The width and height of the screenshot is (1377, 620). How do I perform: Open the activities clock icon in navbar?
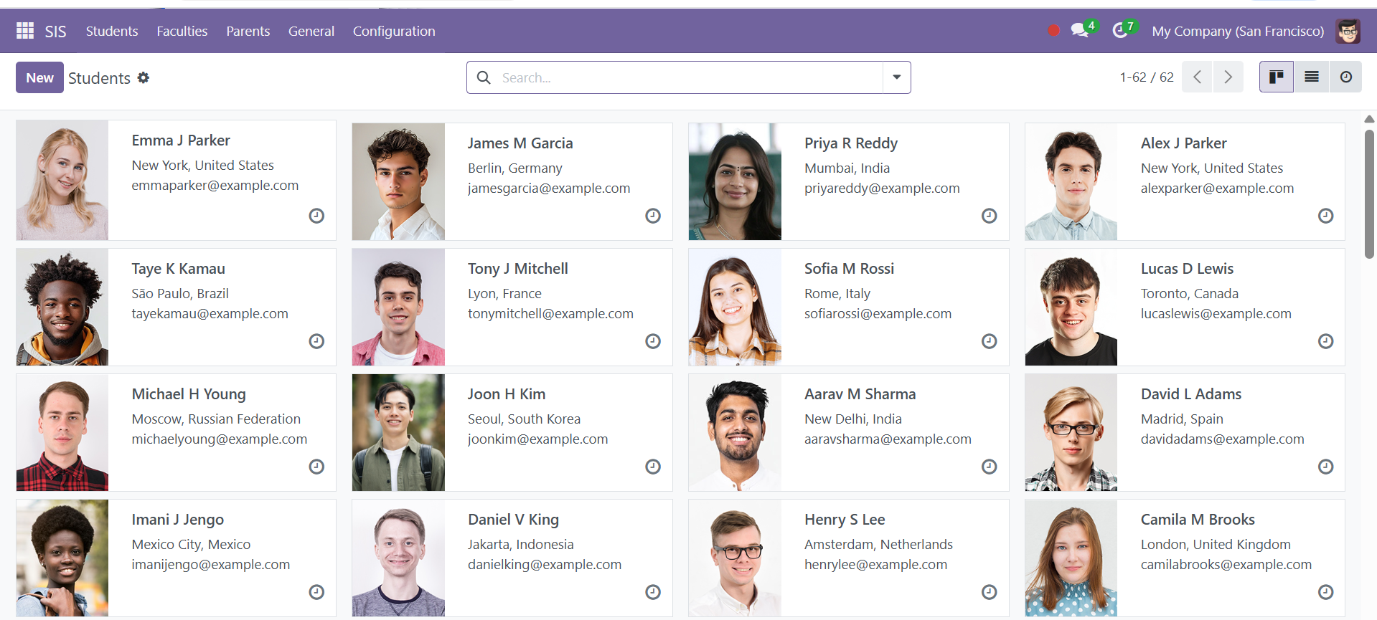click(1119, 31)
